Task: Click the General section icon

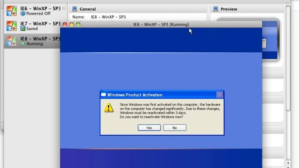Action: [x=75, y=9]
